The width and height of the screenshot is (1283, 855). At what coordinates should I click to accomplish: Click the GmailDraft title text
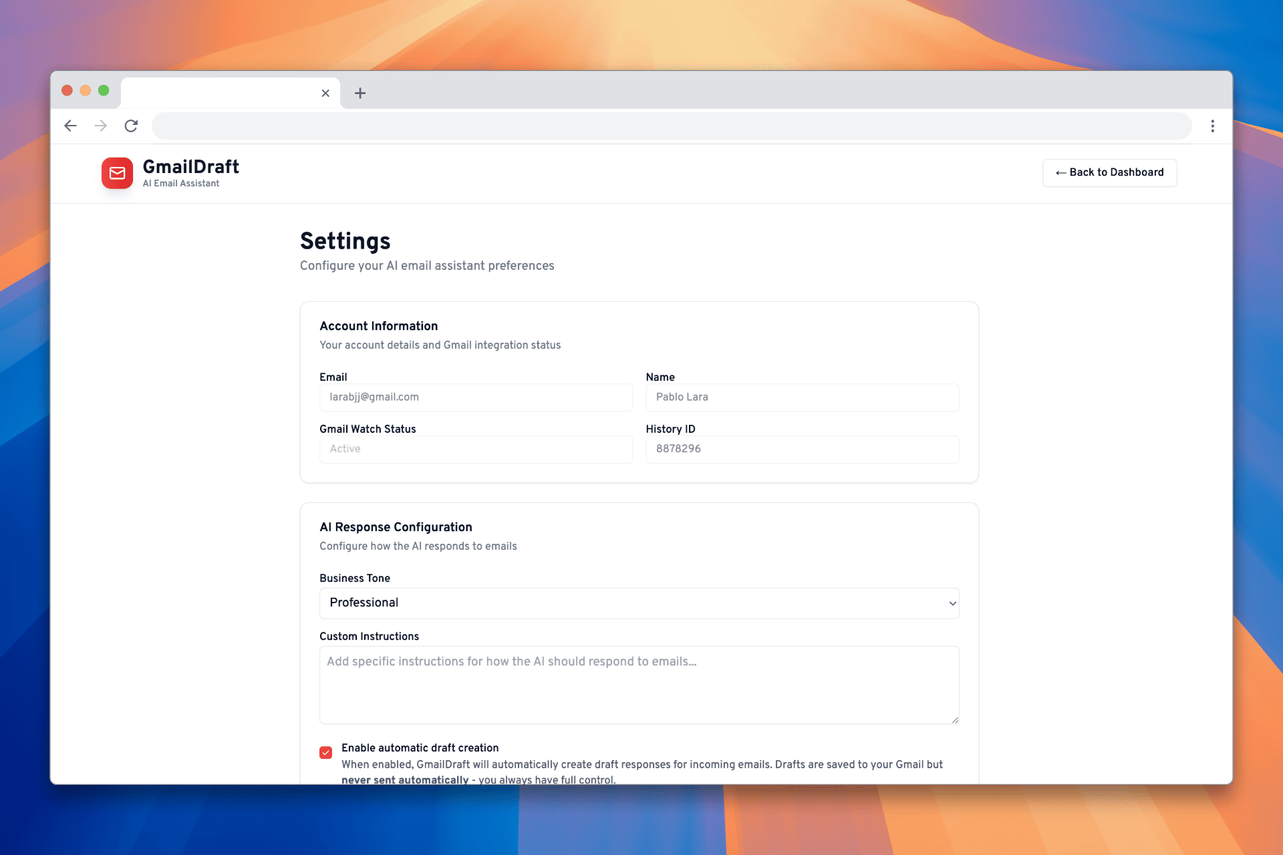[190, 167]
